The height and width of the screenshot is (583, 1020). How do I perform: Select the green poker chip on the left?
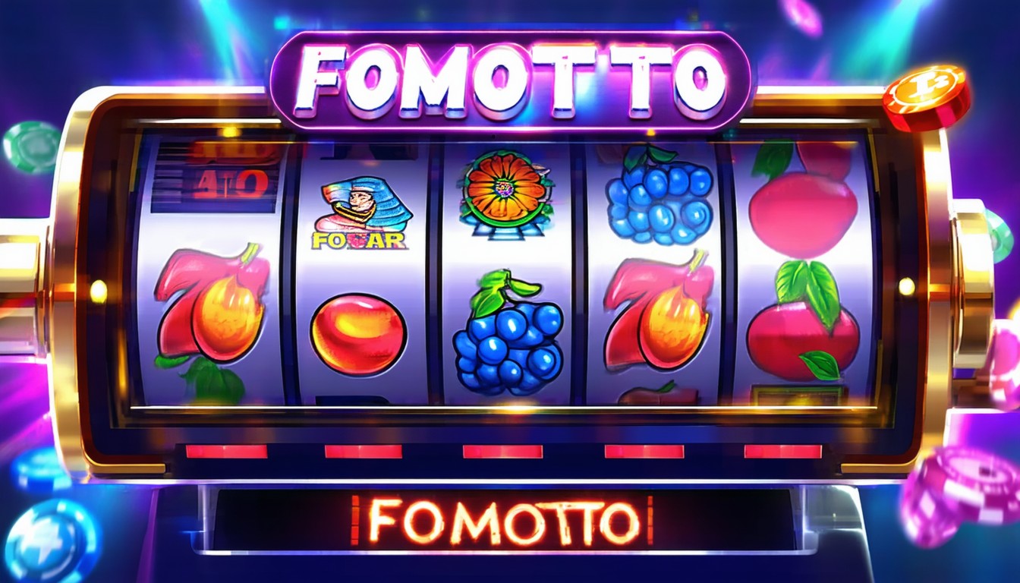[31, 147]
